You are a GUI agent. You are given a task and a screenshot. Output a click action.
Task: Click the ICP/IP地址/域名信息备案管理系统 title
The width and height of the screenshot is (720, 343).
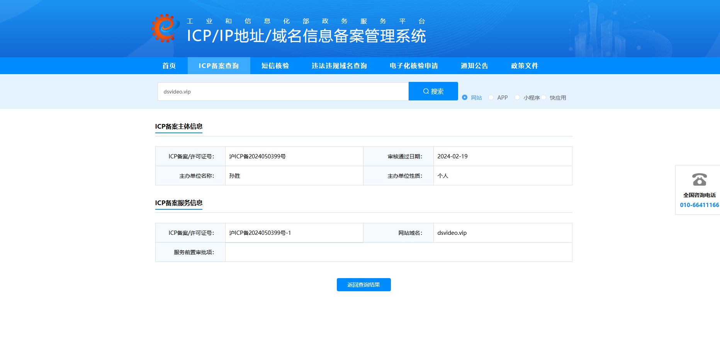[x=306, y=36]
